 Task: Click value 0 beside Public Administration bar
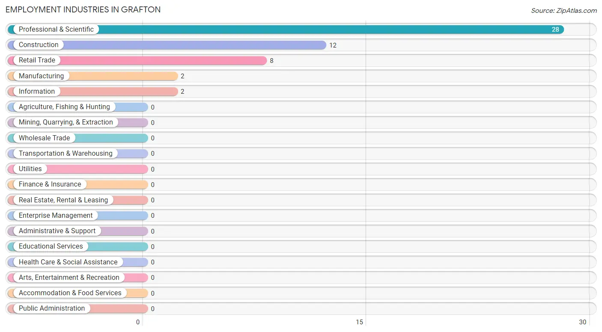coord(152,309)
